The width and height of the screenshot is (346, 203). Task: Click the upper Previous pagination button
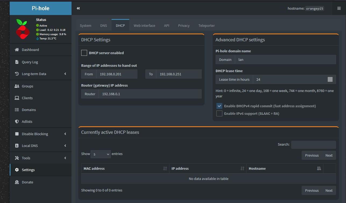(312, 155)
